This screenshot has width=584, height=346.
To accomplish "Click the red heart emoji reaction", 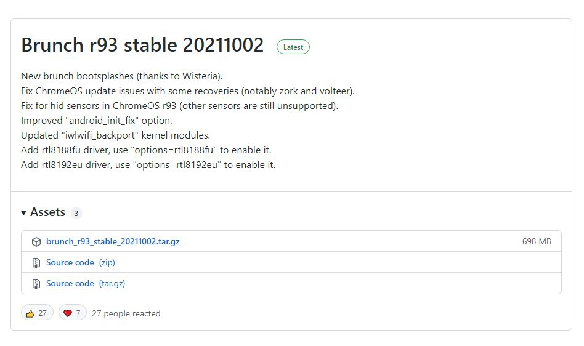I will tap(68, 313).
